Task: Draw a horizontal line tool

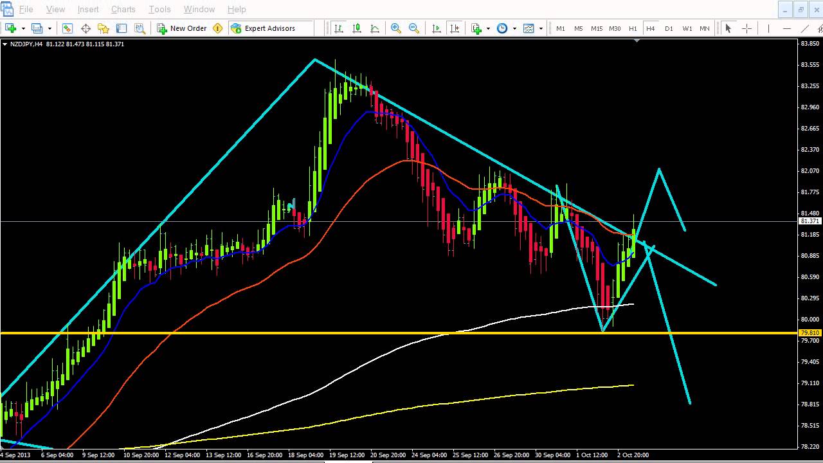Action: [786, 28]
